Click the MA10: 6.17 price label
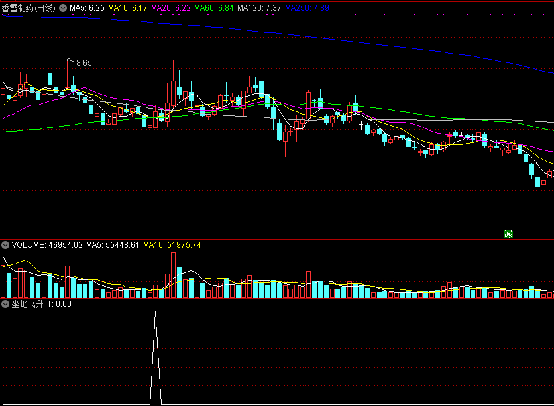The height and width of the screenshot is (406, 554). point(127,8)
